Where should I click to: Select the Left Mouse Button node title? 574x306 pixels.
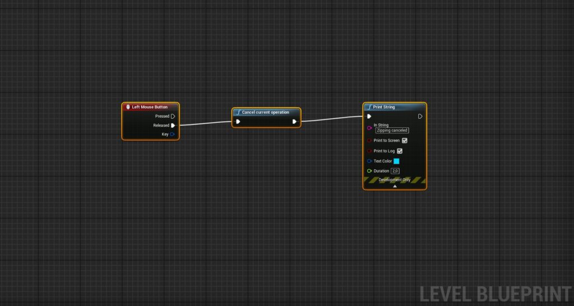150,107
